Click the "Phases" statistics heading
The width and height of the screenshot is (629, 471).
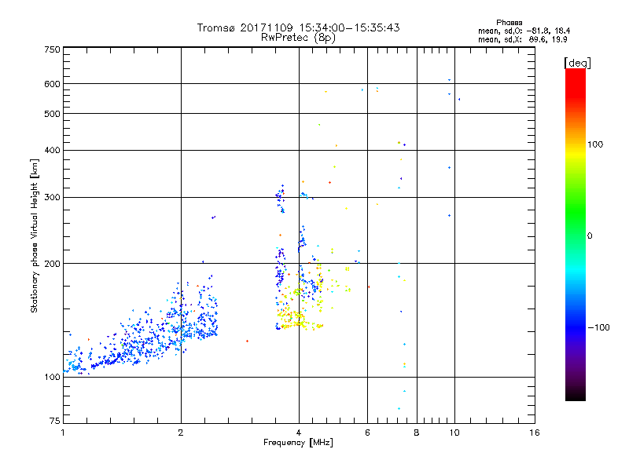pos(509,23)
